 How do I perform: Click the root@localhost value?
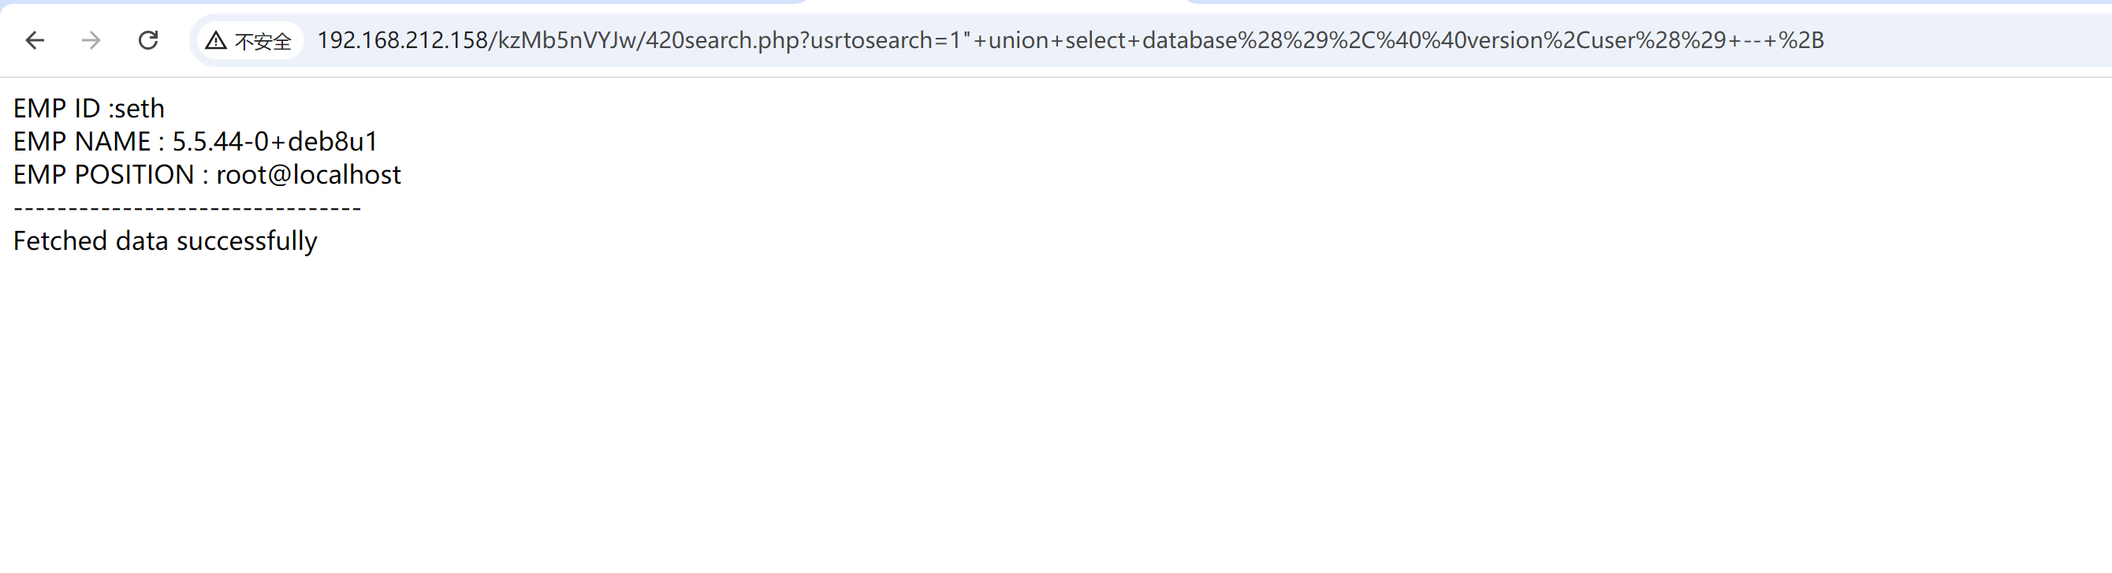pyautogui.click(x=308, y=173)
